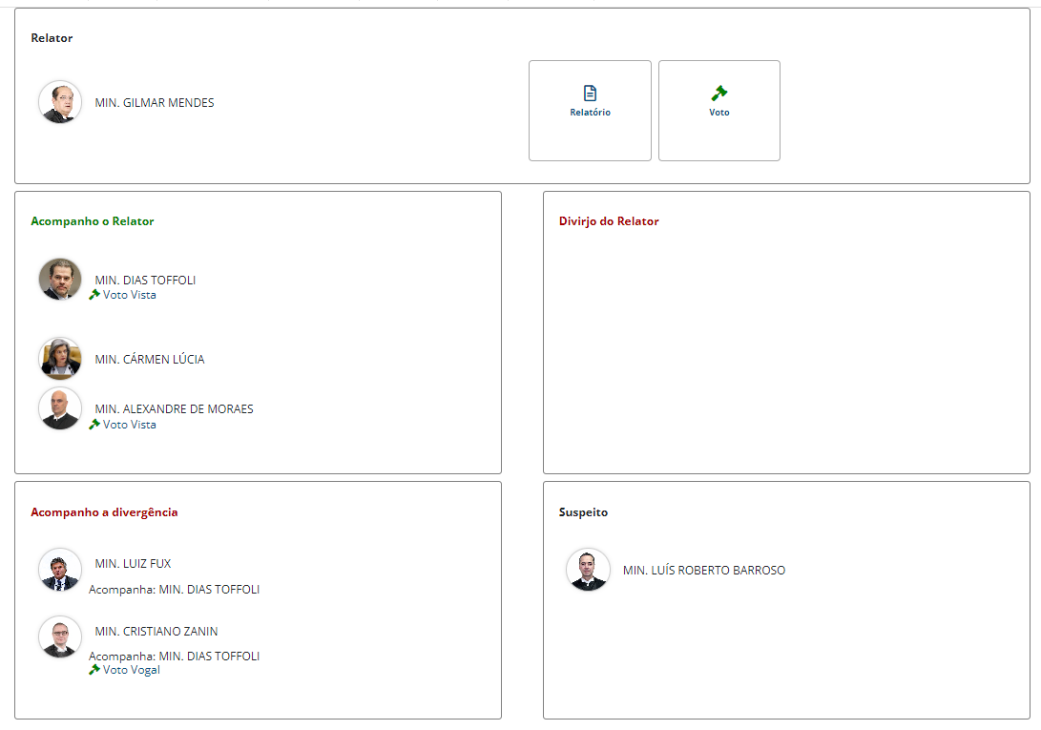Click Luiz Fux's profile photo
This screenshot has width=1041, height=730.
click(x=60, y=570)
